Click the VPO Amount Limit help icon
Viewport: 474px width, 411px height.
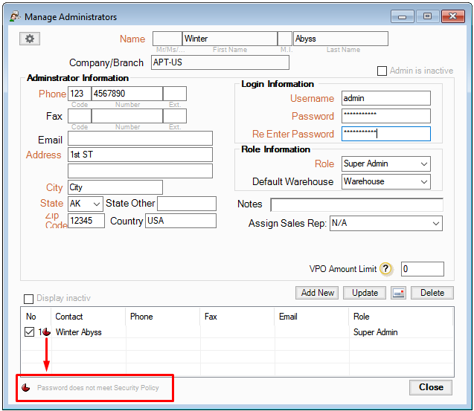click(385, 269)
